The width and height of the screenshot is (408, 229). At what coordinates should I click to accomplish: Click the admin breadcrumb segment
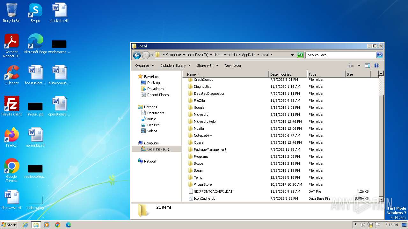(x=232, y=55)
